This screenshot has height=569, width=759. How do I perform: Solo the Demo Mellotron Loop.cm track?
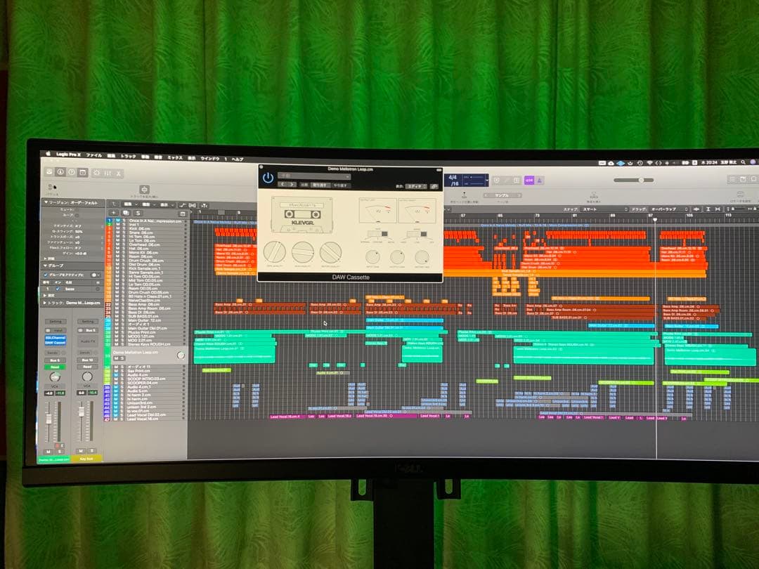pos(122,358)
